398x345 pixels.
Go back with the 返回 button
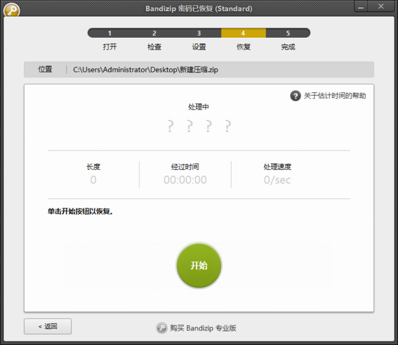(x=48, y=326)
